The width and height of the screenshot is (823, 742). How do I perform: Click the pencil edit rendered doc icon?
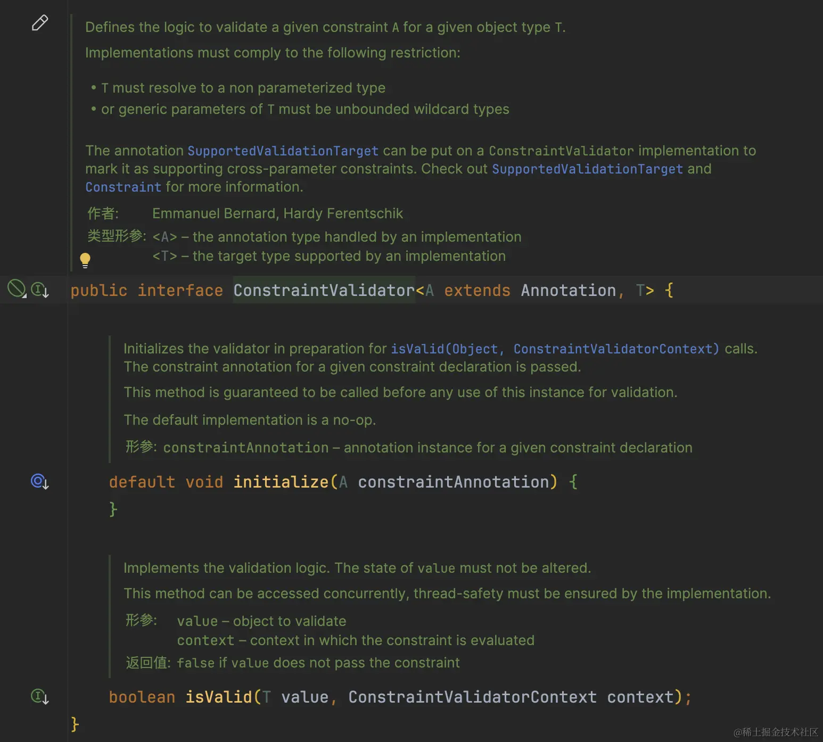pos(40,23)
